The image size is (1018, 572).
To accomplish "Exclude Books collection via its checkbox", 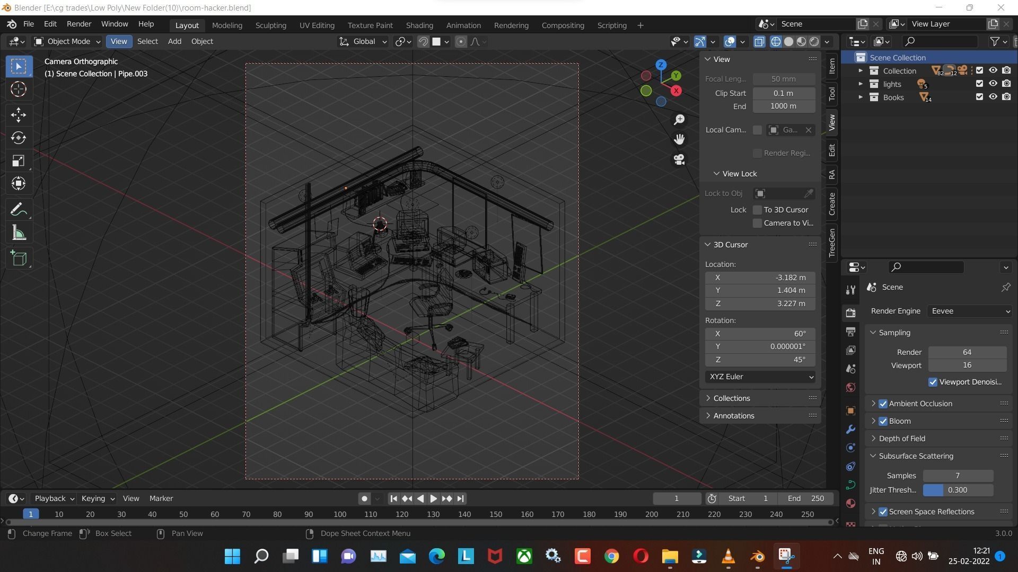I will tap(979, 97).
